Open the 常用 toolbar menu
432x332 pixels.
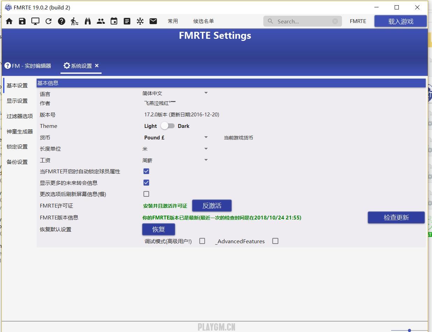pos(173,21)
